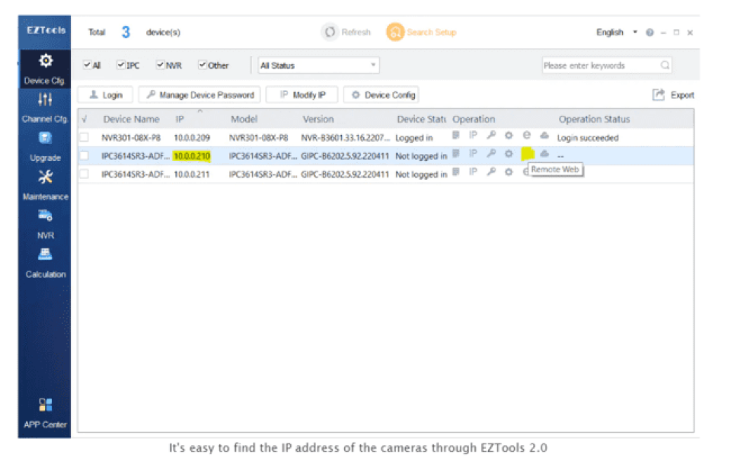The image size is (731, 461).
Task: Toggle the NVR filter checkbox
Action: [x=161, y=66]
